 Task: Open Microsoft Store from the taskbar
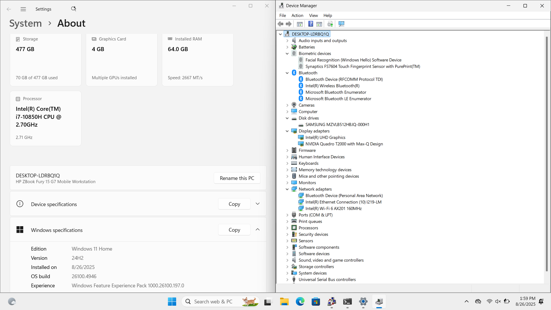point(316,301)
